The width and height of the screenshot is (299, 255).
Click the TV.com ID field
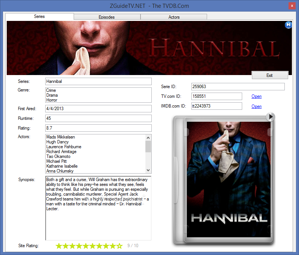[x=217, y=96]
